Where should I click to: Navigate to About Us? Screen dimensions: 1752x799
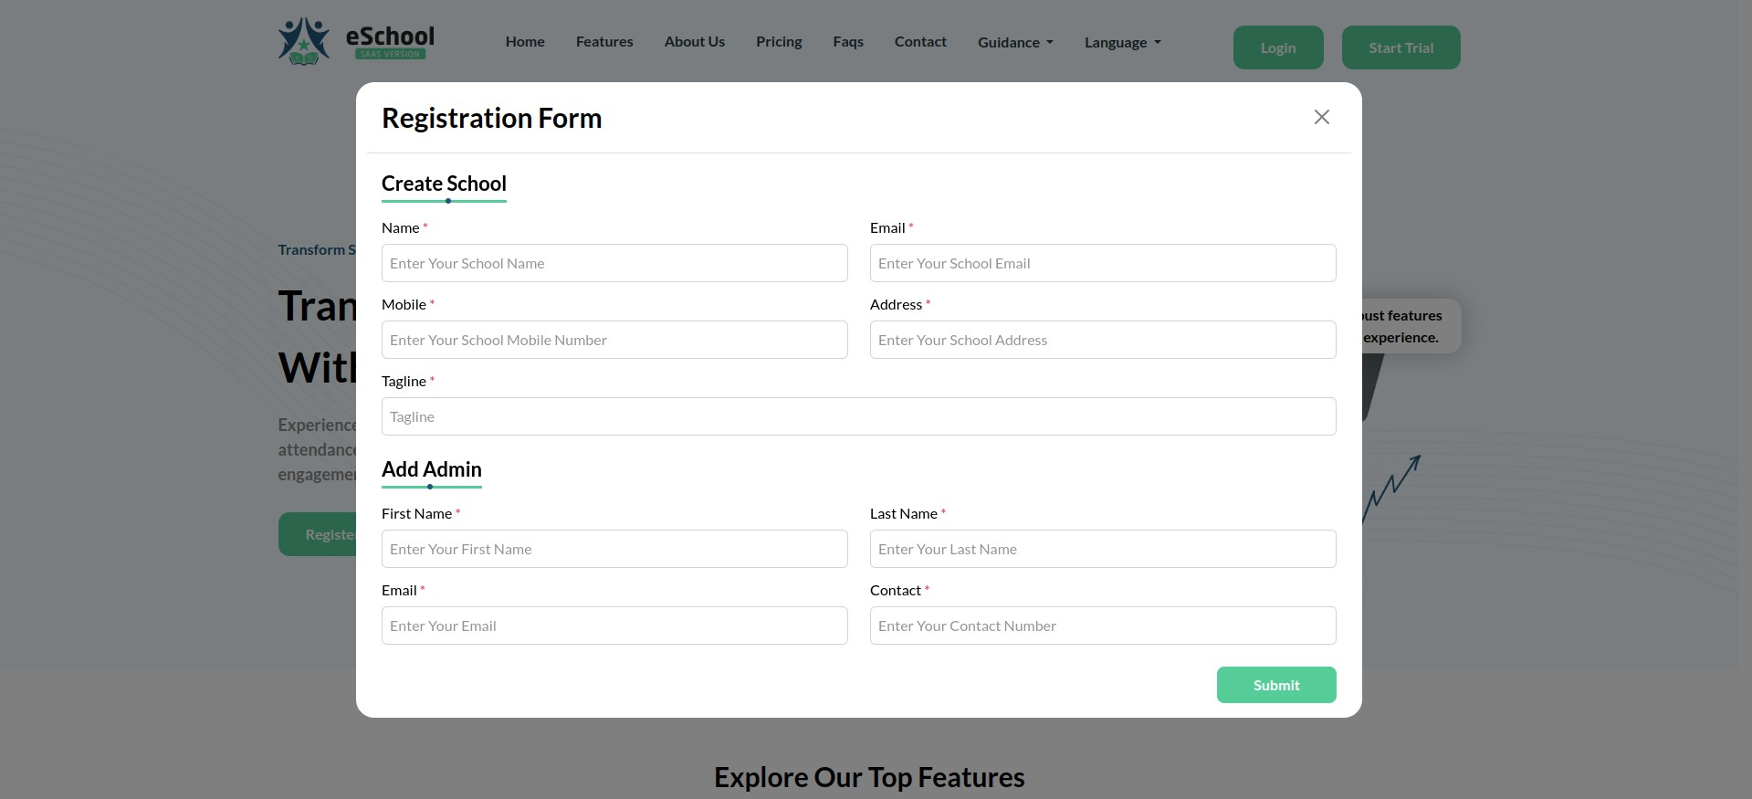tap(694, 42)
